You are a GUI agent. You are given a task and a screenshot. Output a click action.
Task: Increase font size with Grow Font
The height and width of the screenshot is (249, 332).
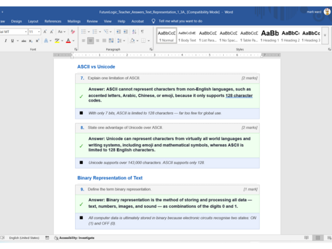[x=45, y=32]
